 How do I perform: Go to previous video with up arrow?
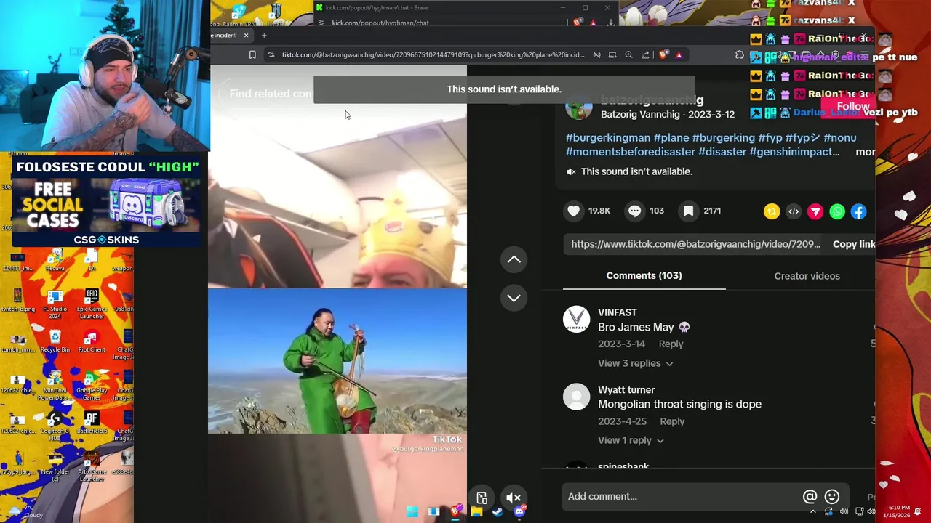click(514, 259)
